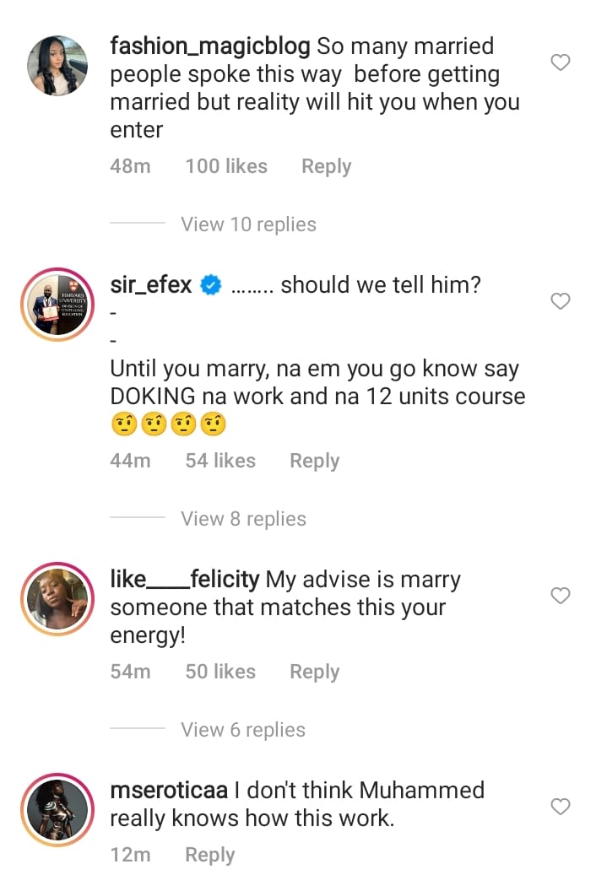Open fashion_magicblog's profile picture
607x875 pixels.
[58, 66]
